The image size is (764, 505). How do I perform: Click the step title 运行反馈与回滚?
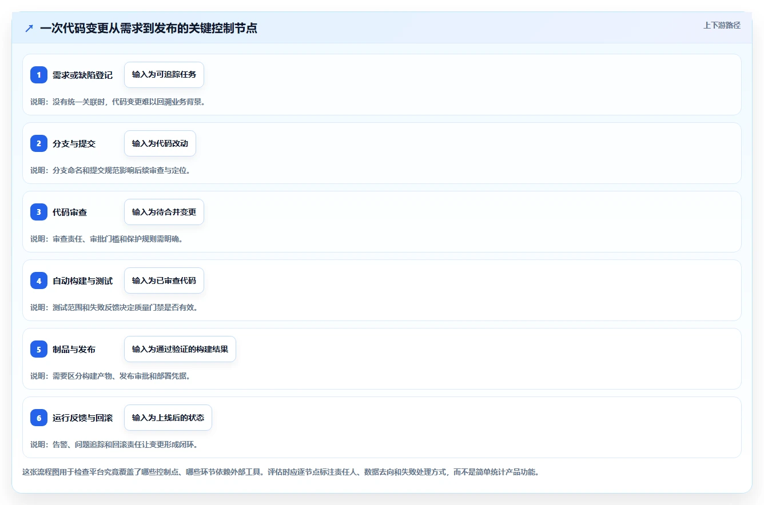(82, 418)
